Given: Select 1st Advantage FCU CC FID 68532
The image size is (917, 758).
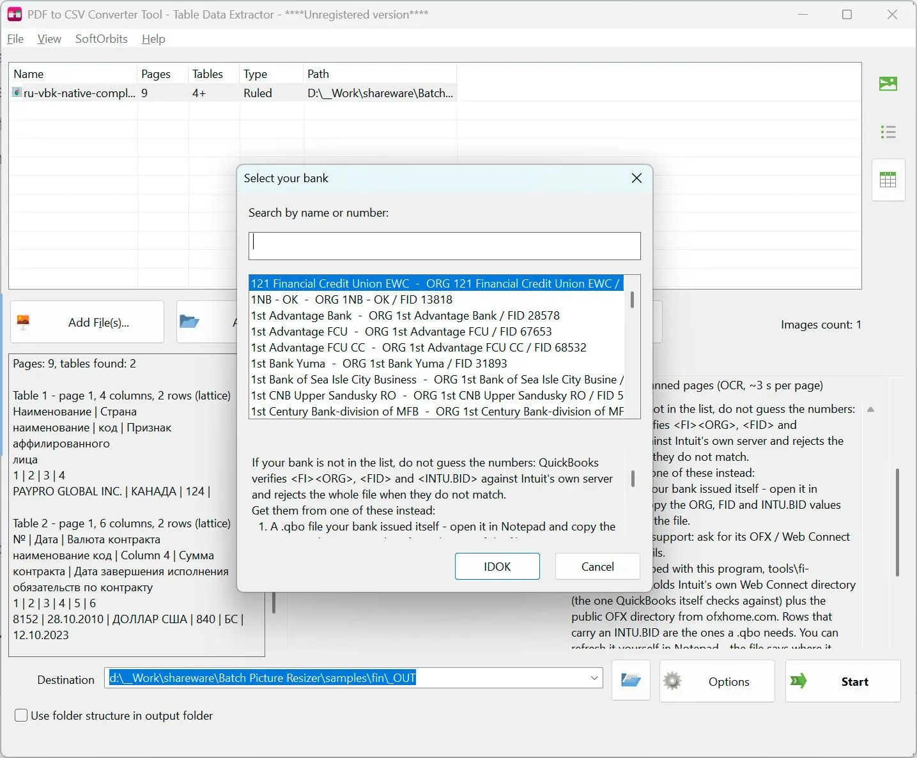Looking at the screenshot, I should pos(436,348).
